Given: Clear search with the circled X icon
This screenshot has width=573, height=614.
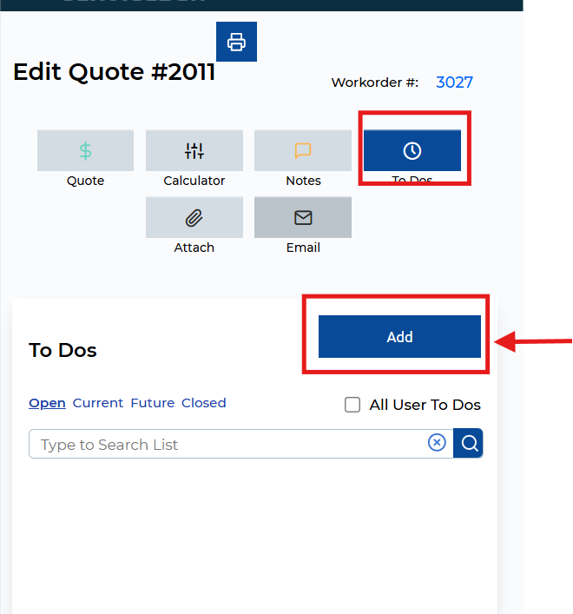Looking at the screenshot, I should point(437,443).
